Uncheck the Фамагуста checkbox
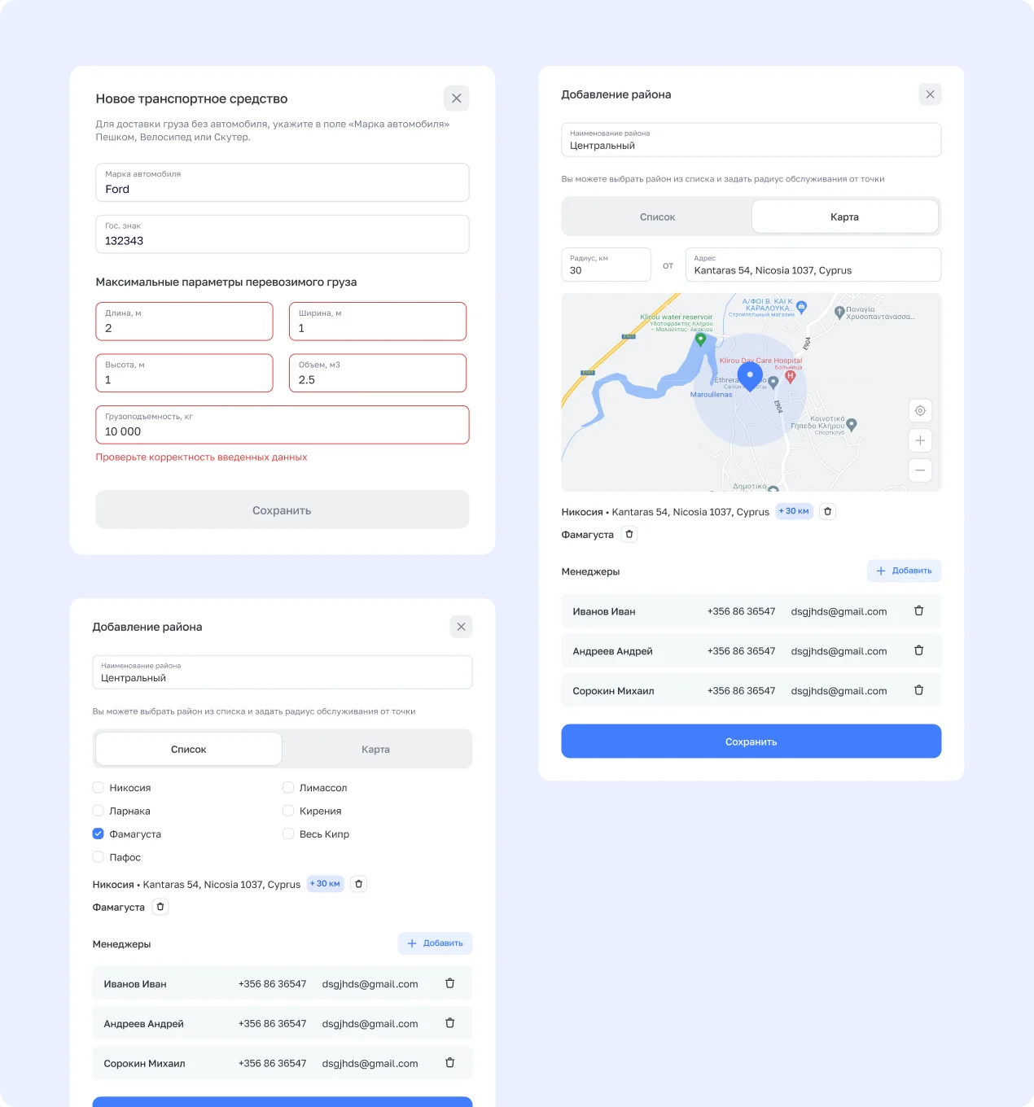The width and height of the screenshot is (1034, 1107). pos(99,834)
